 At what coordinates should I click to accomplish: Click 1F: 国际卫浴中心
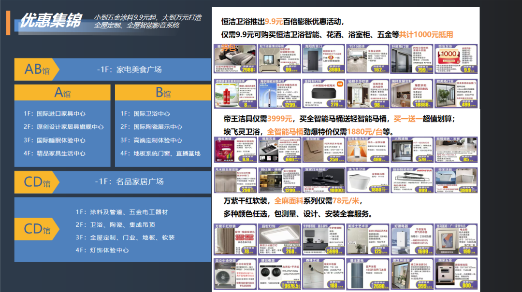click(x=145, y=114)
